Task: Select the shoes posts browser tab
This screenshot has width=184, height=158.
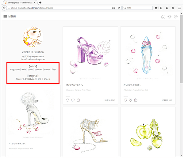Action: coord(20,2)
